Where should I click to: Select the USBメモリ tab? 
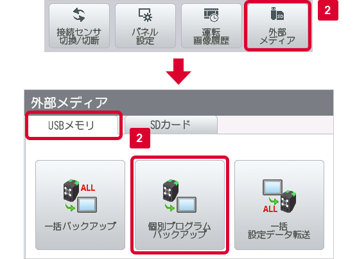(72, 125)
